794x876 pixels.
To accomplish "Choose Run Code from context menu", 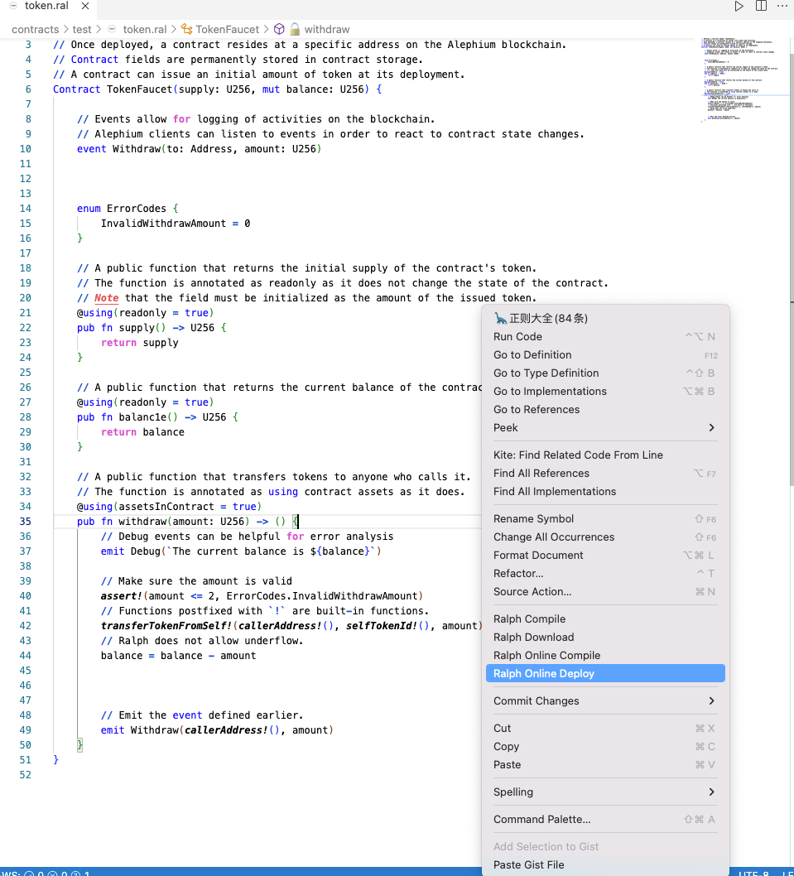I will 606,337.
